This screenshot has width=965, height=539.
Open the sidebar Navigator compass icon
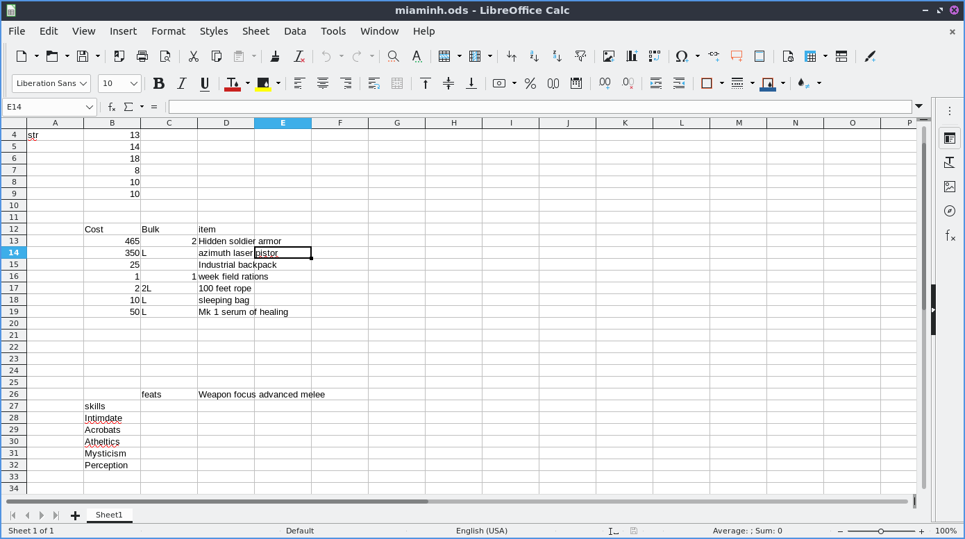pyautogui.click(x=950, y=211)
